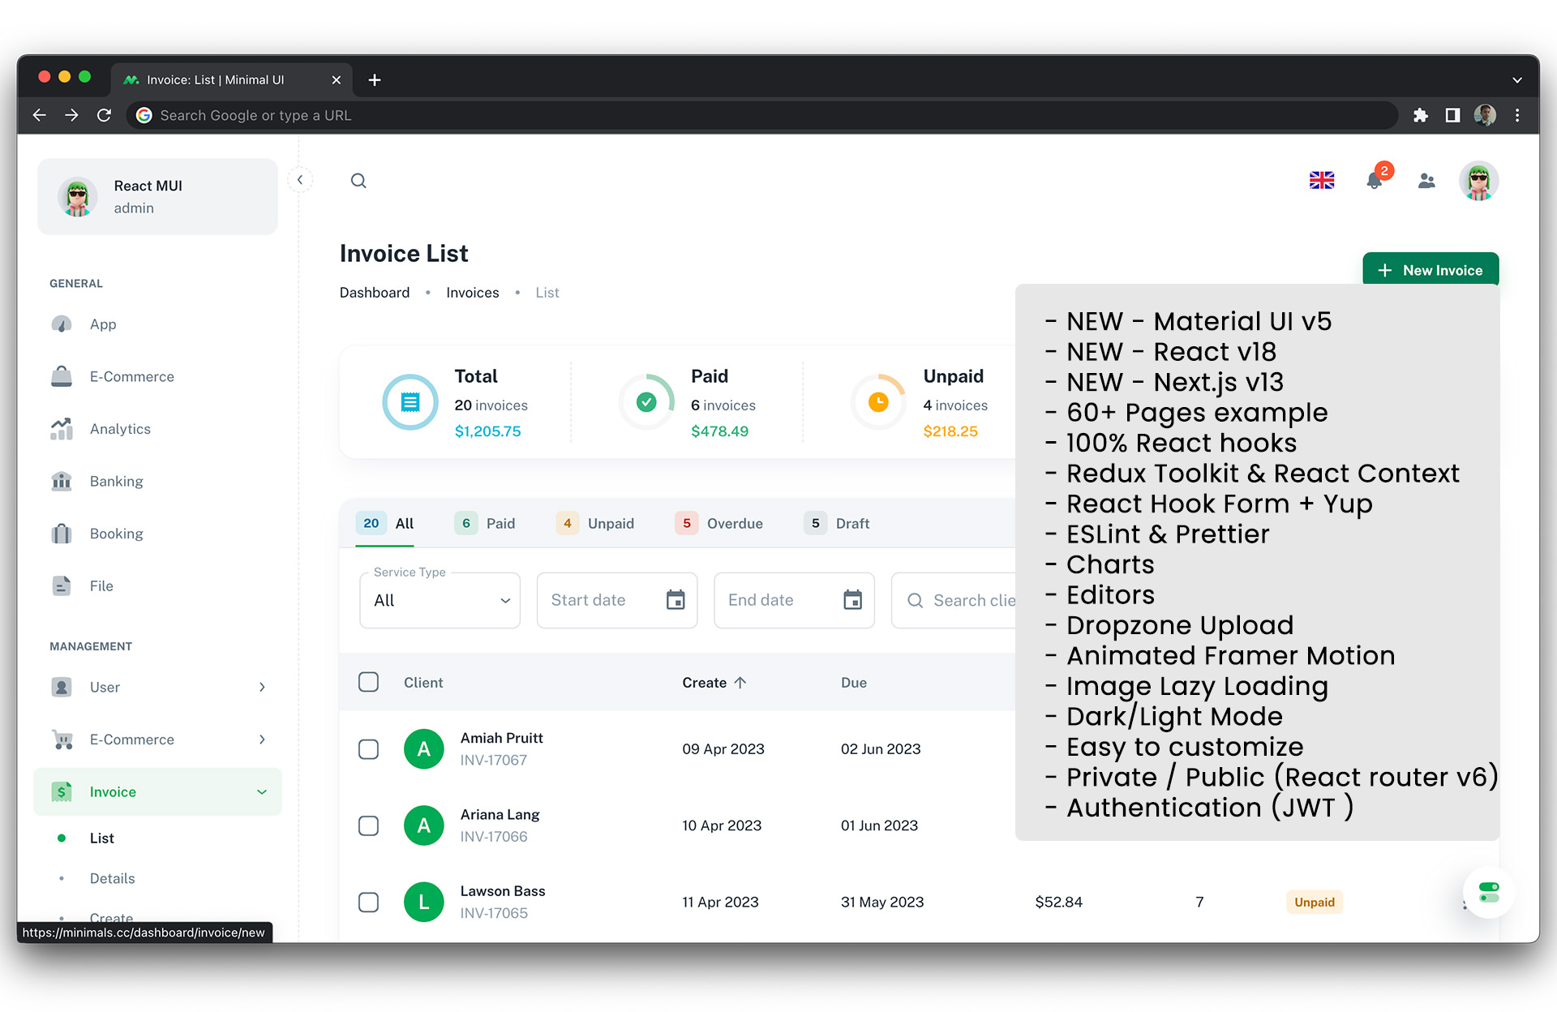
Task: Click the Search client input field
Action: click(x=954, y=600)
